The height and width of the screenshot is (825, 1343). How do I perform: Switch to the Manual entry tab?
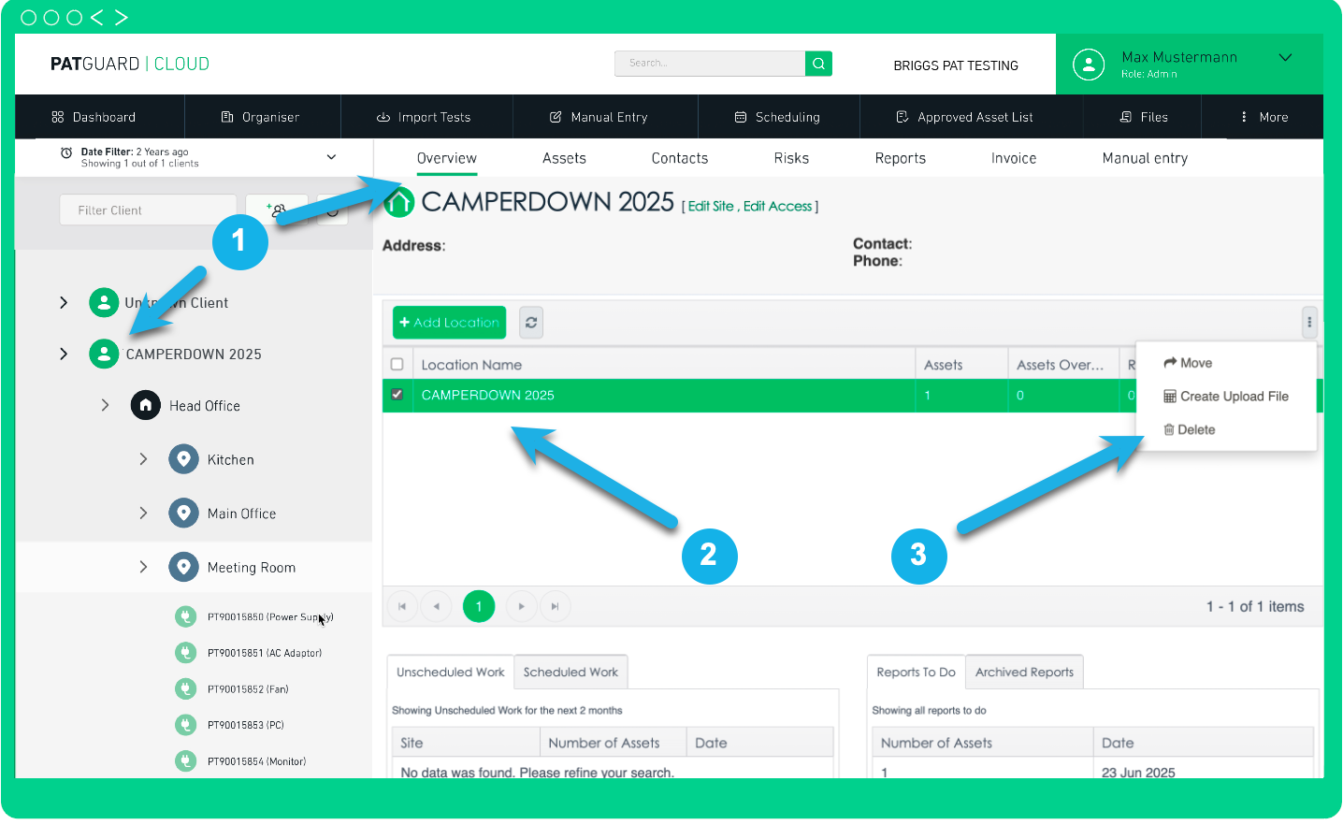point(1145,158)
